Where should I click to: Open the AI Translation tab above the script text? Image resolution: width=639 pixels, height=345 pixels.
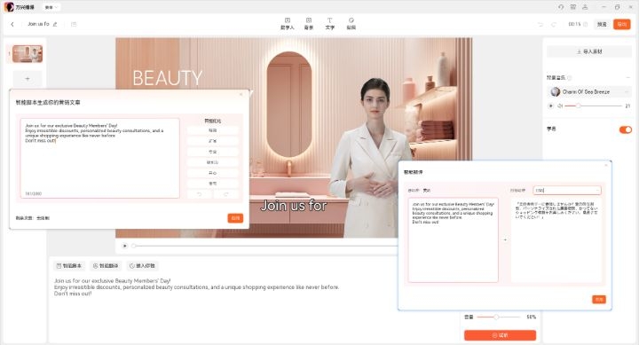coord(106,265)
